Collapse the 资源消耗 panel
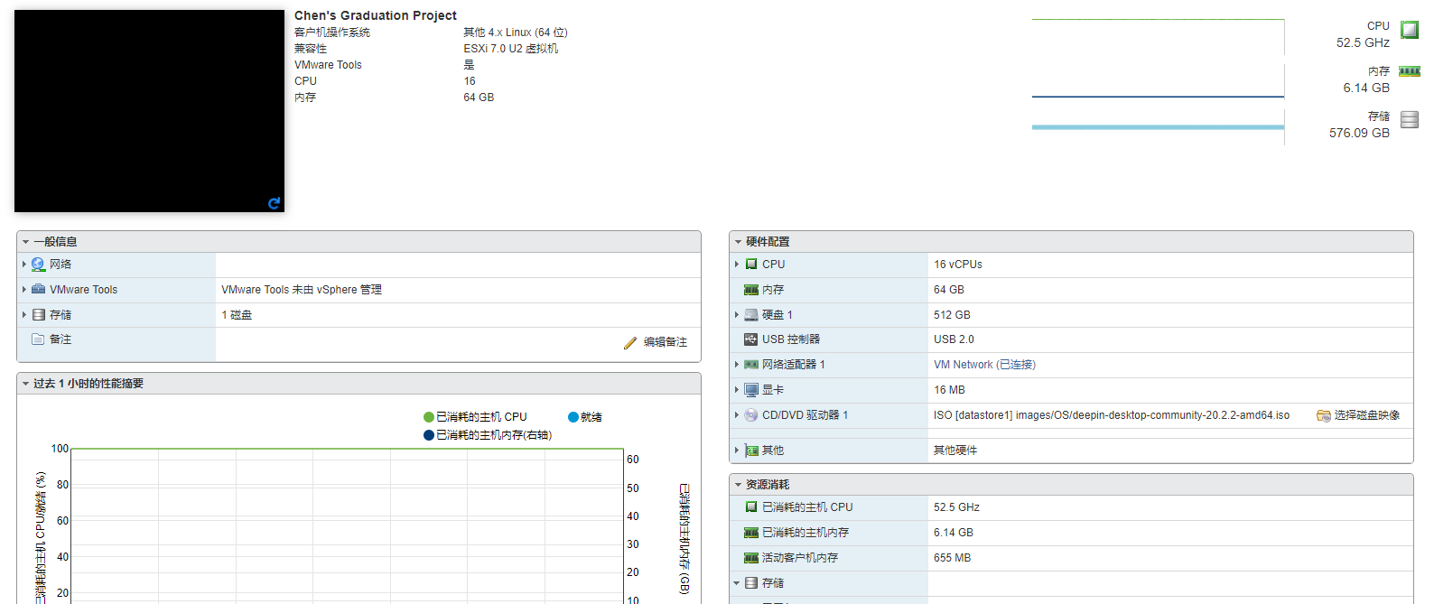1434x604 pixels. [738, 485]
